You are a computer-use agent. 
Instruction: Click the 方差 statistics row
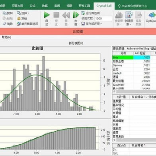[x=134, y=124]
